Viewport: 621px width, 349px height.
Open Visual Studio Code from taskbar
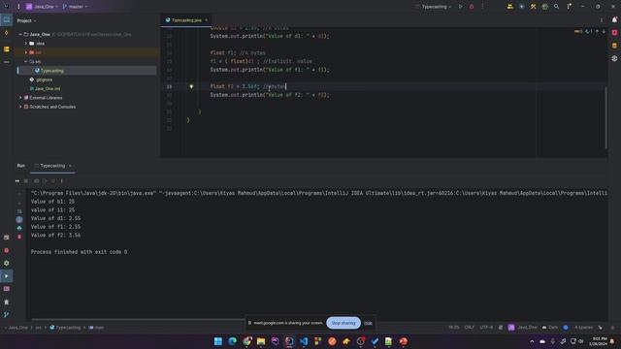(x=304, y=341)
